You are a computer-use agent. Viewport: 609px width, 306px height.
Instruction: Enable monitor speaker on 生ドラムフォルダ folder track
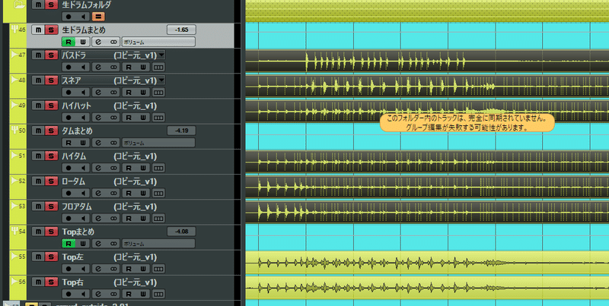tap(83, 17)
